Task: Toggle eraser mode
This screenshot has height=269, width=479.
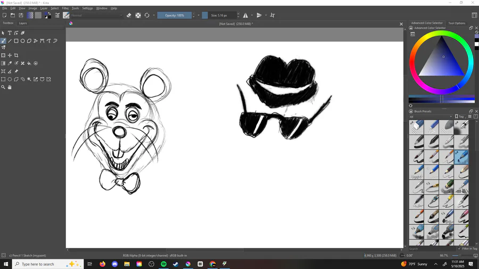Action: click(129, 15)
